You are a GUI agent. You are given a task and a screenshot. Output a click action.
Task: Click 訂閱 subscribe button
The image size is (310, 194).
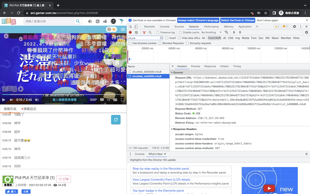click(64, 179)
